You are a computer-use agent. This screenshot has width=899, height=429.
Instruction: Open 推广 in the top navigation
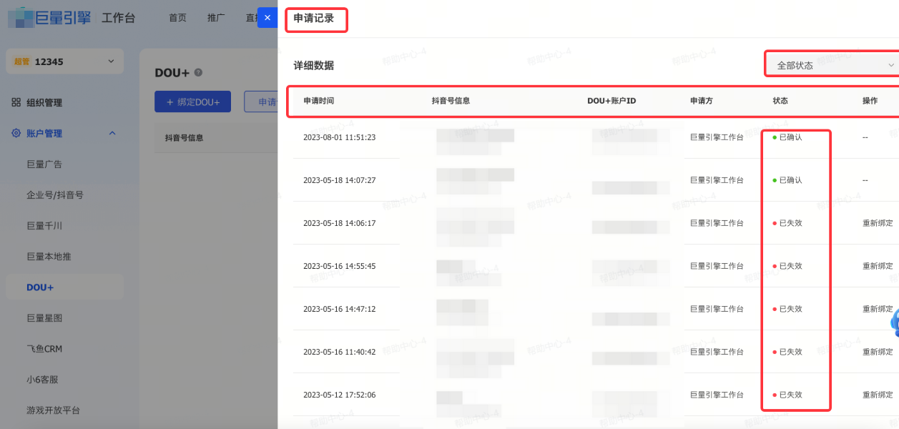coord(216,18)
